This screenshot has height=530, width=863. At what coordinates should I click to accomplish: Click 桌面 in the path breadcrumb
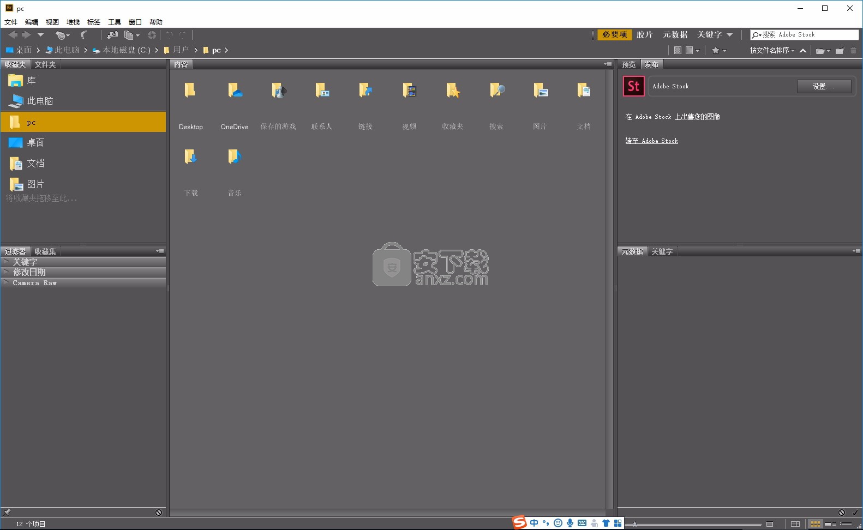pyautogui.click(x=23, y=50)
